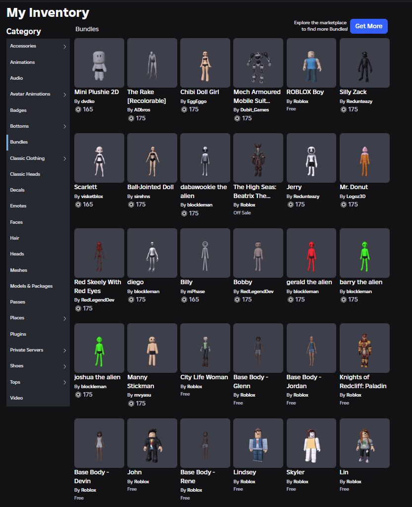Screen dimensions: 412x507
Task: Switch to the Emotes category
Action: point(18,206)
